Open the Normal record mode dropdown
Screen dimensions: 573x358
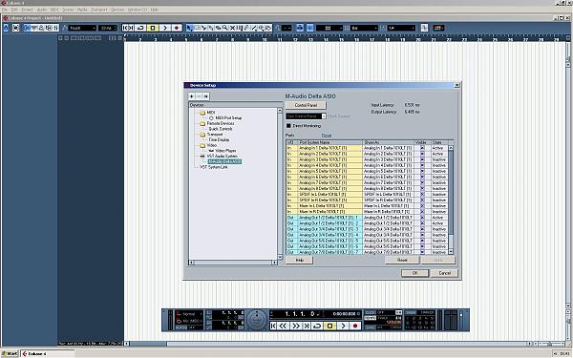pos(189,314)
